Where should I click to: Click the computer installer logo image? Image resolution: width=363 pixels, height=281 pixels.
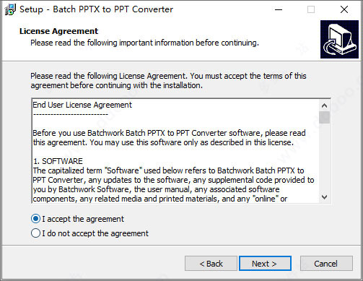[339, 39]
